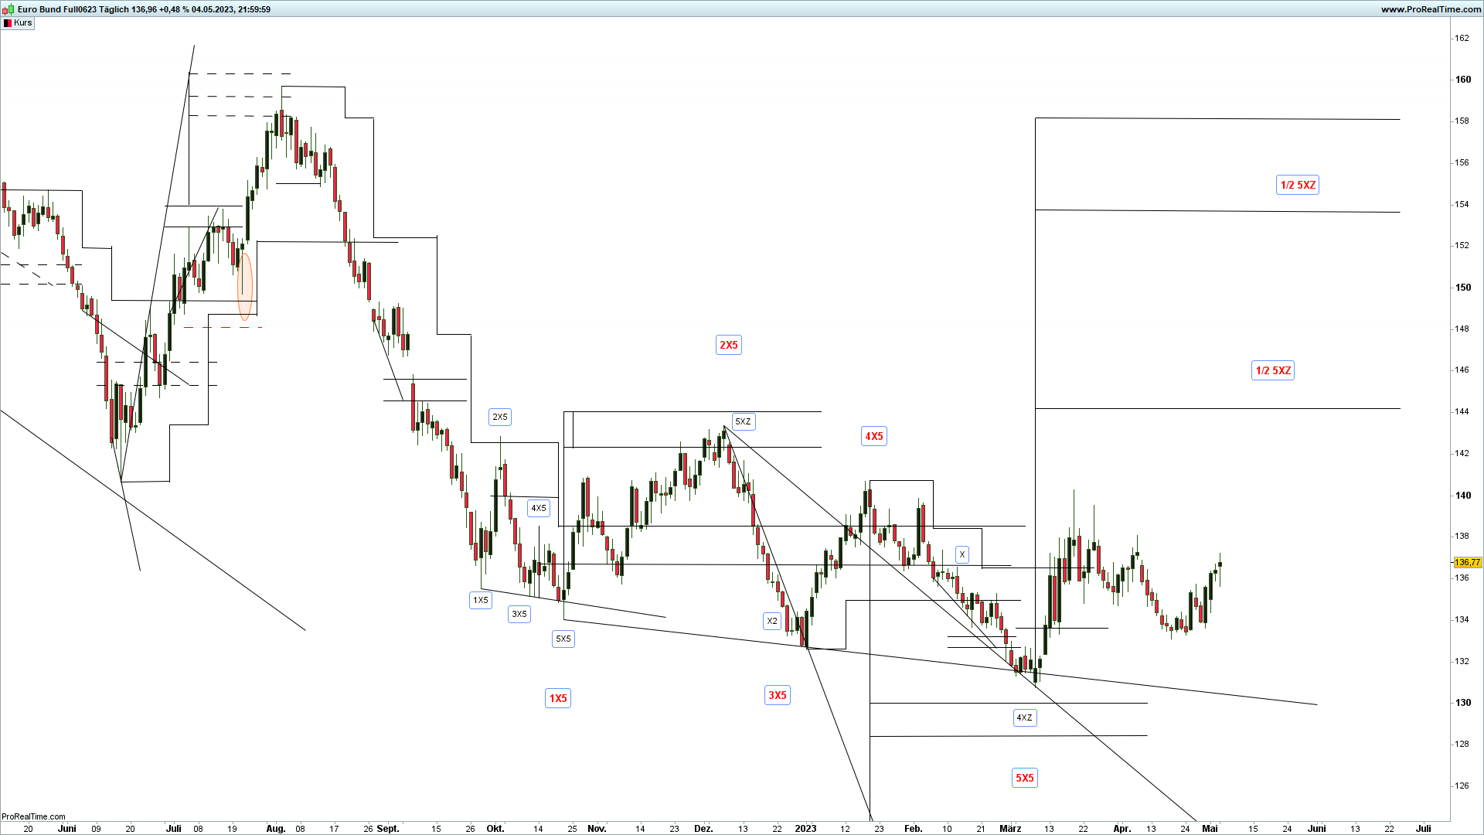Click the Sept. month marker on time axis
This screenshot has height=835, width=1484.
tap(388, 828)
